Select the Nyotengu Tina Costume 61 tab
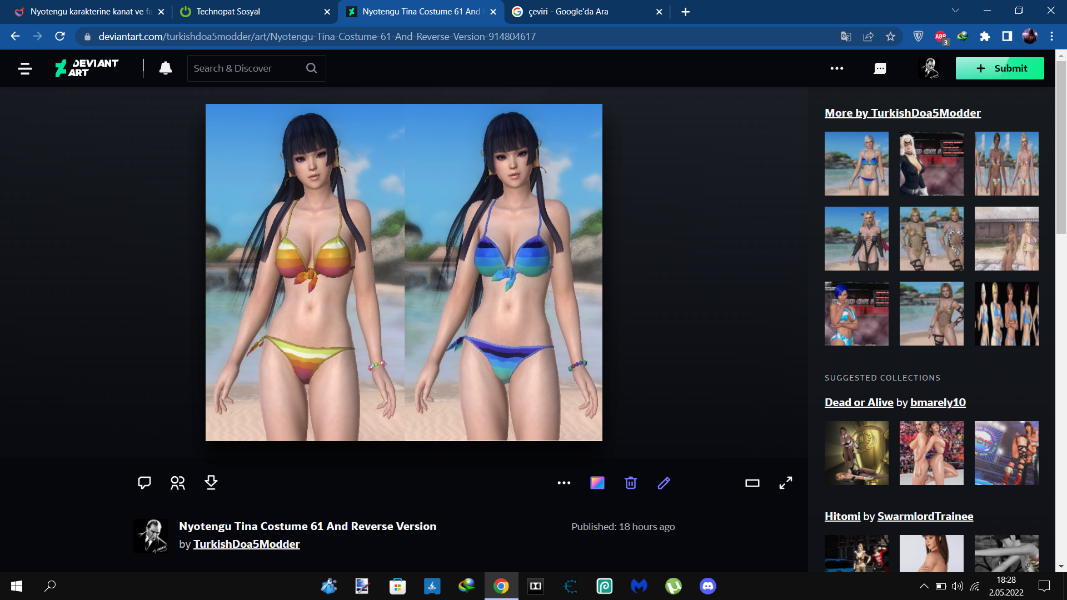1067x600 pixels. [x=421, y=12]
